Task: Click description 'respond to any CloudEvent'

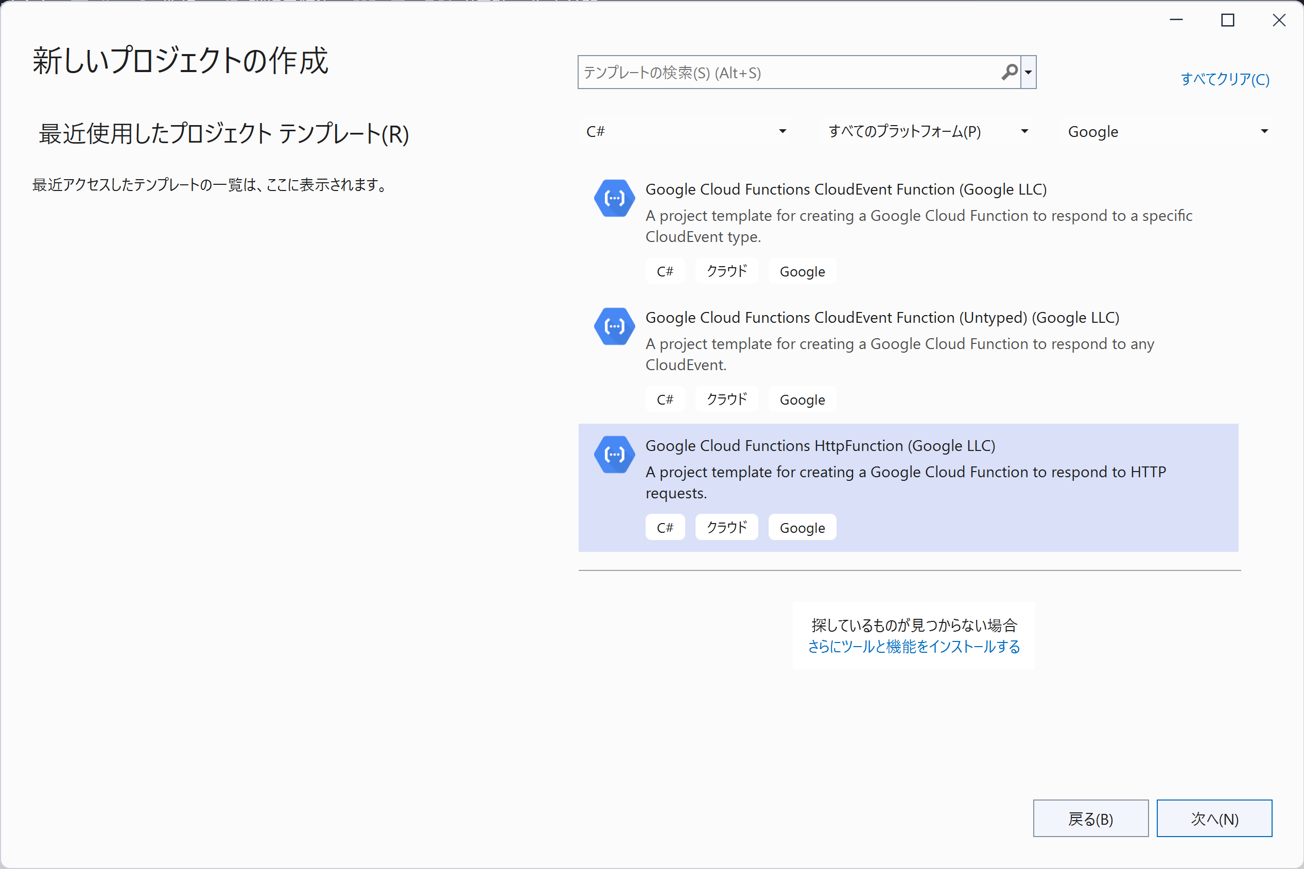Action: coord(900,354)
